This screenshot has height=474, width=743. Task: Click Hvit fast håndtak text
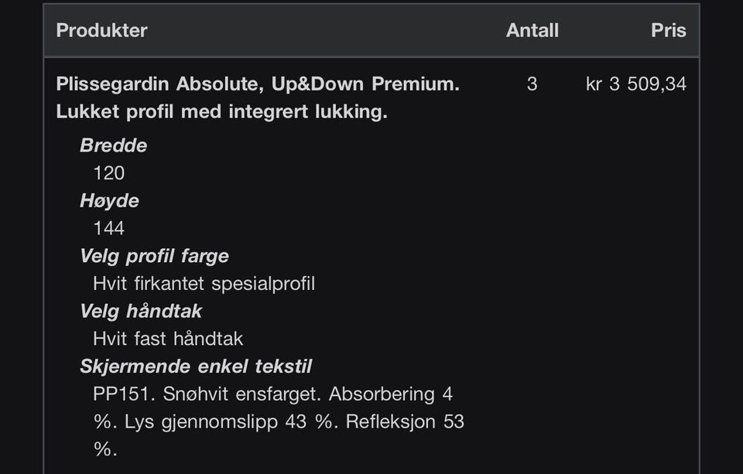(168, 339)
